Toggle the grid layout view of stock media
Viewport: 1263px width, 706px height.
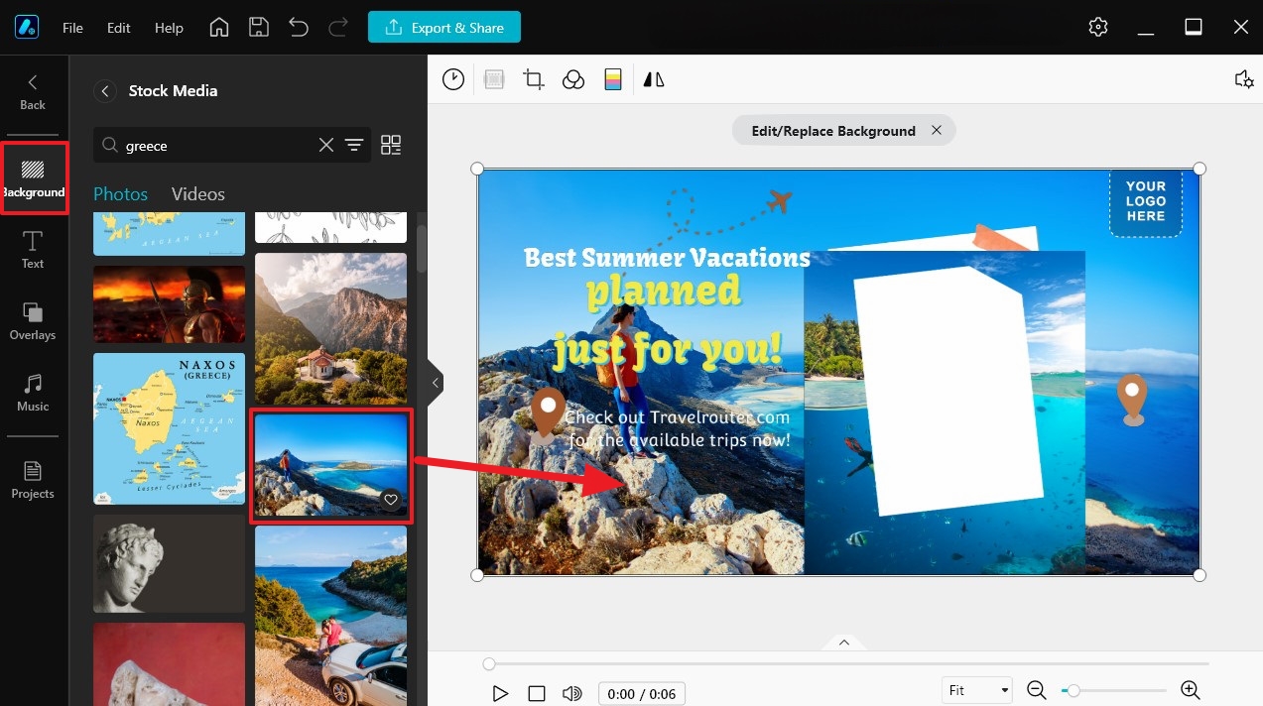coord(390,144)
